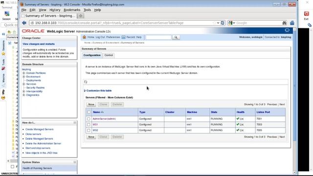Click the Health column header
The height and width of the screenshot is (176, 313).
(x=241, y=112)
